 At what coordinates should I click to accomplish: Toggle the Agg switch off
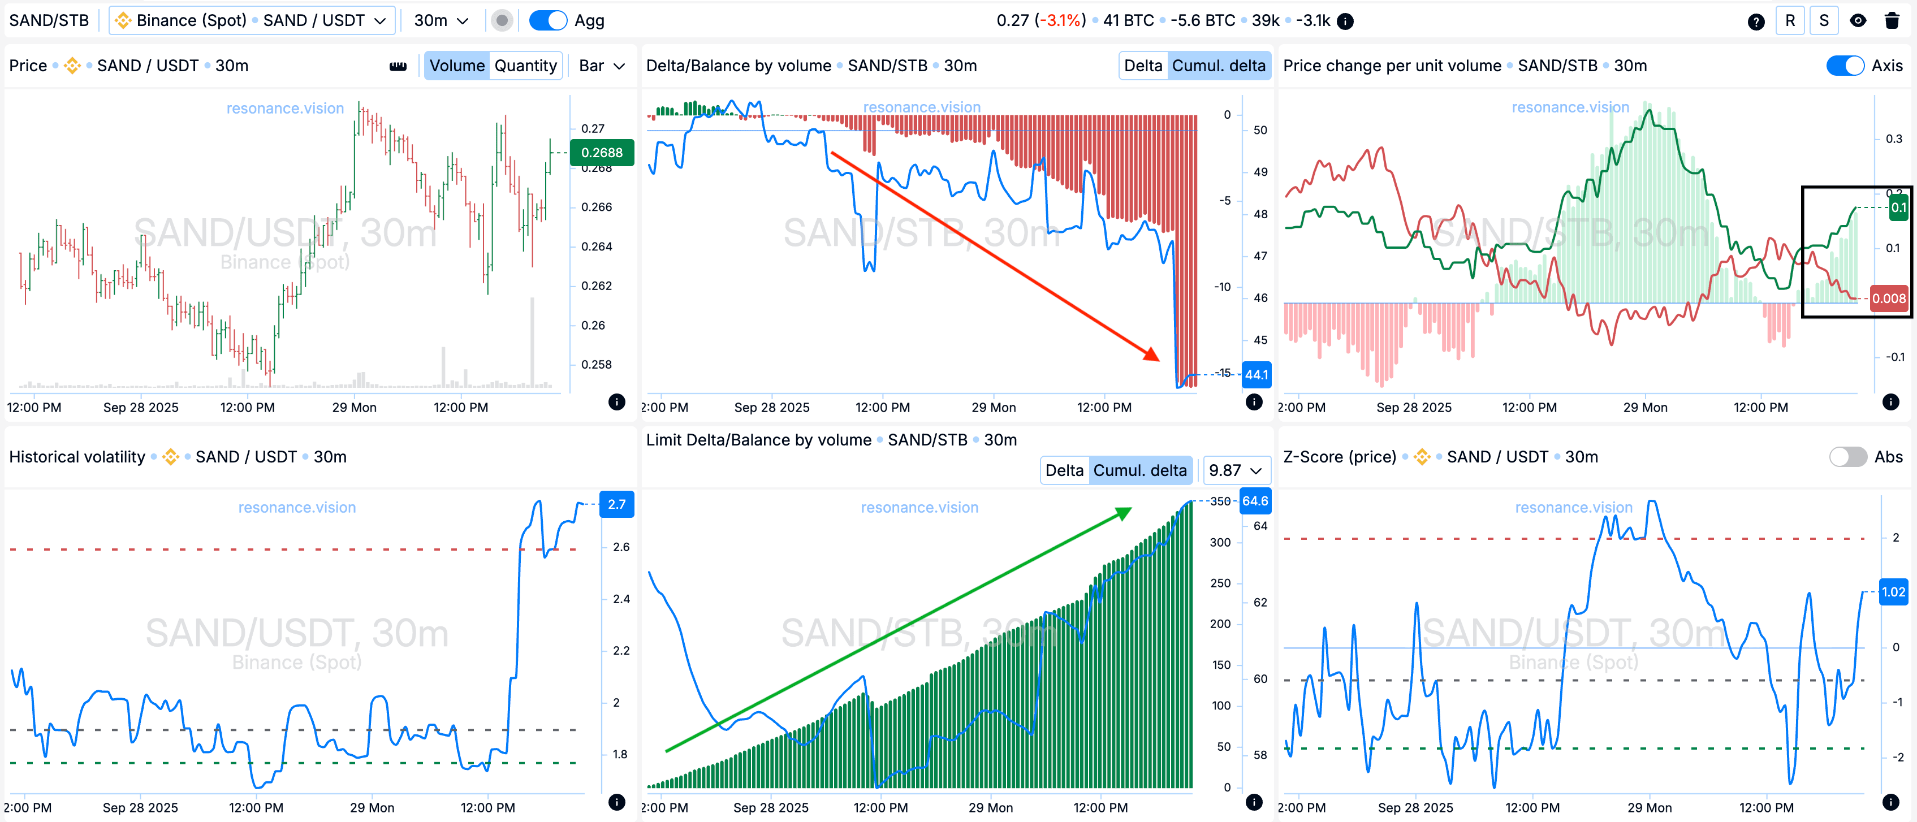tap(548, 21)
